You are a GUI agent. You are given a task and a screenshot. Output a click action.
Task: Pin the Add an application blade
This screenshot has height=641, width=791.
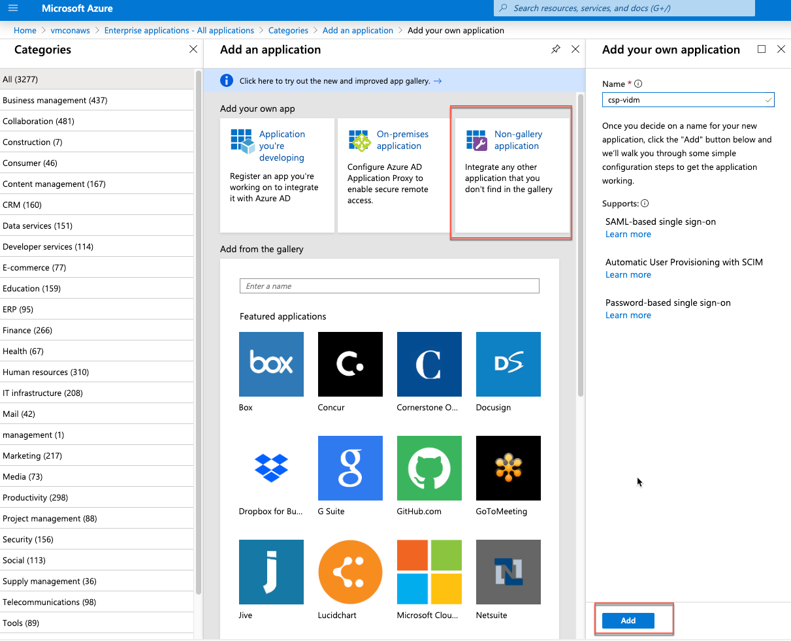point(555,50)
